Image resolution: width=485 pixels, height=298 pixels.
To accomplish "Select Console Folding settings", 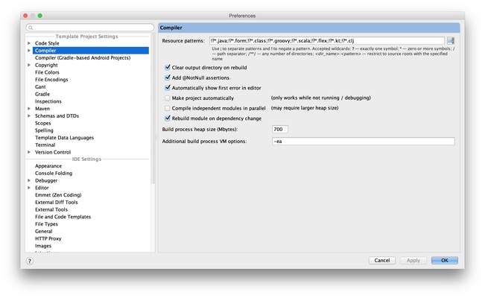I will (54, 174).
